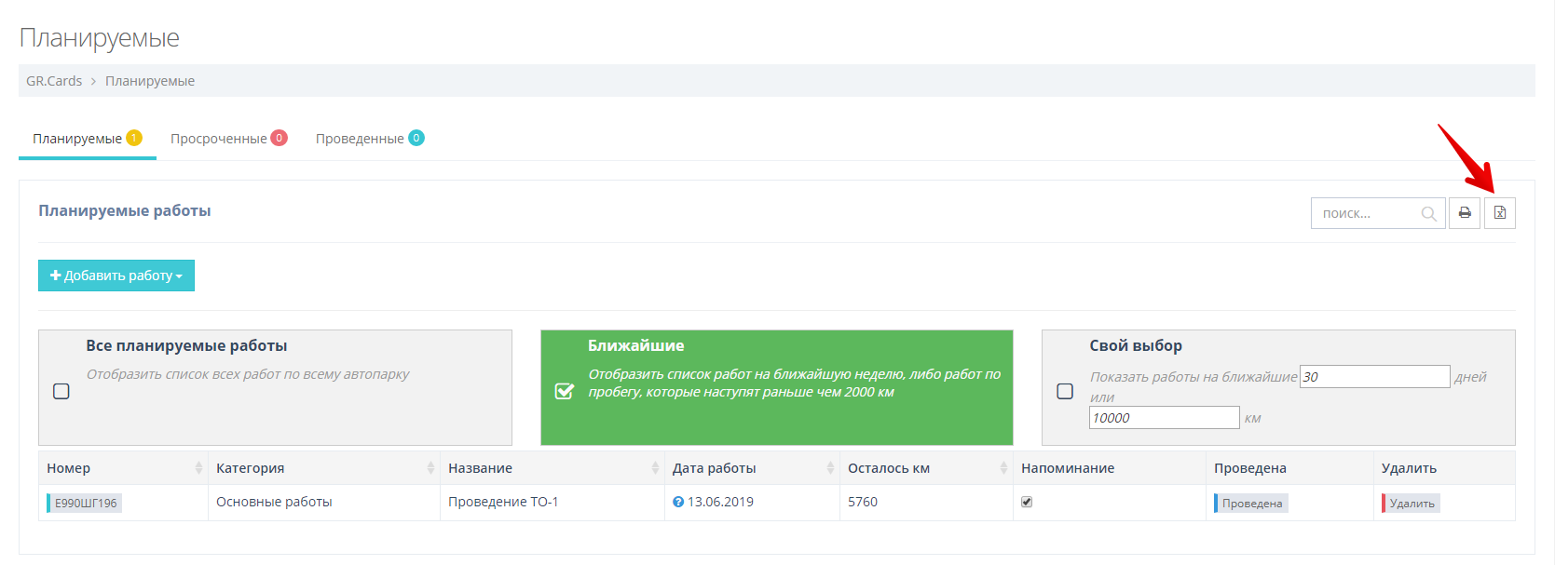The height and width of the screenshot is (565, 1555).
Task: Open the Добавить работу dropdown
Action: click(116, 276)
